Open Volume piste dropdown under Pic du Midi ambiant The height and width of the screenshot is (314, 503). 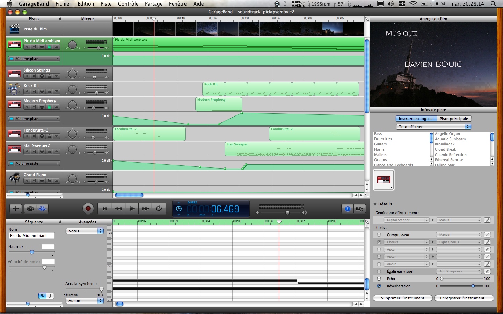tap(37, 59)
